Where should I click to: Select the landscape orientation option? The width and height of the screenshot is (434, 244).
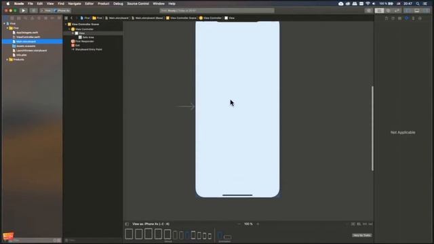(x=228, y=237)
